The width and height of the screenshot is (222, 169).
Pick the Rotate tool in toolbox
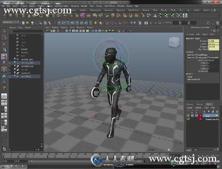4,56
